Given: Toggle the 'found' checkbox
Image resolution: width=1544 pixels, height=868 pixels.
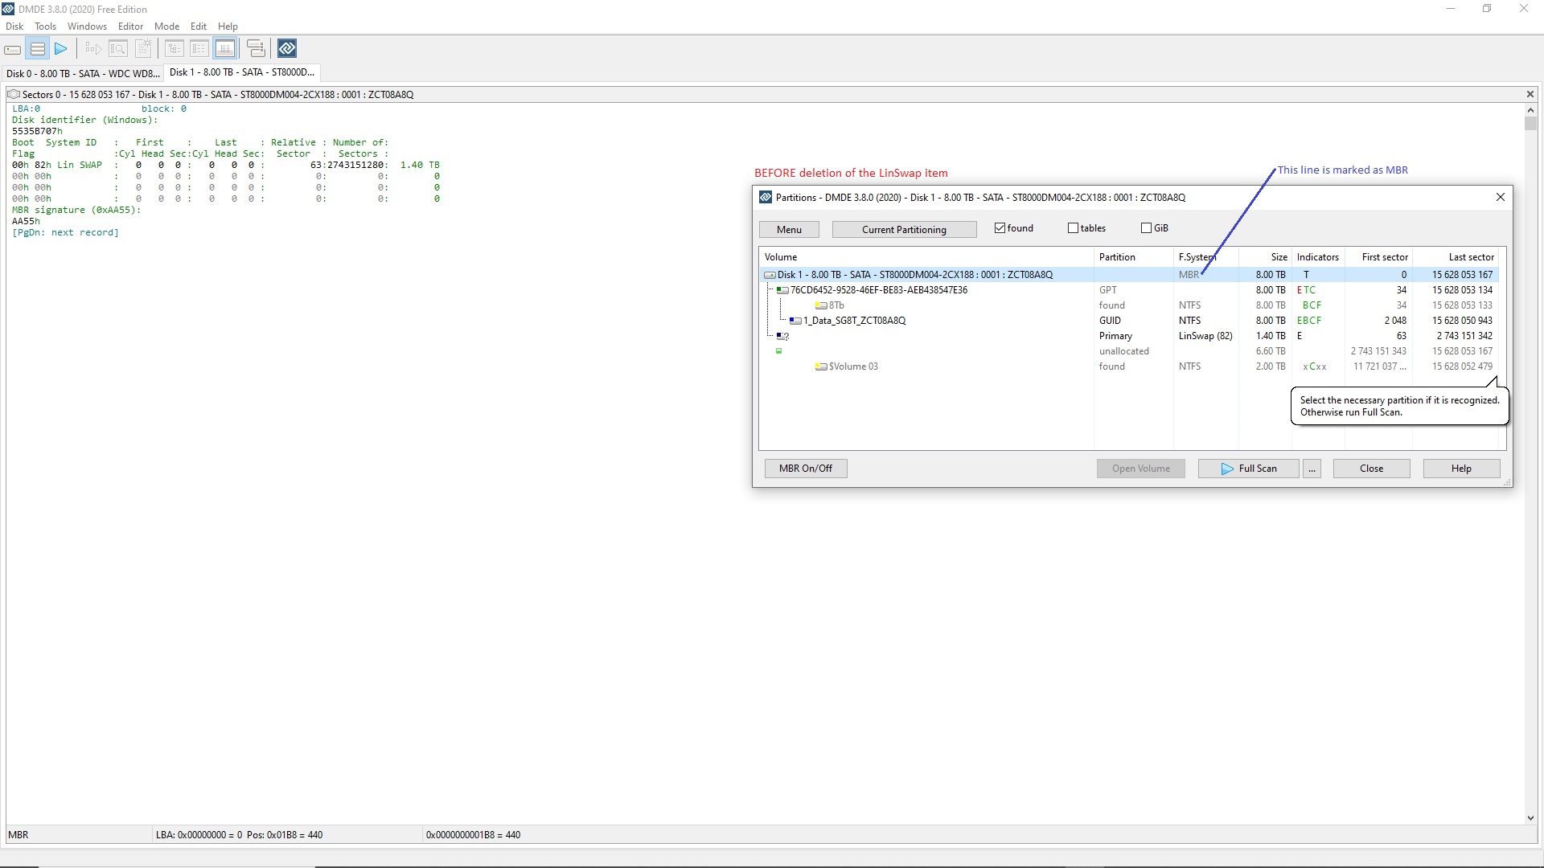Looking at the screenshot, I should 1000,228.
